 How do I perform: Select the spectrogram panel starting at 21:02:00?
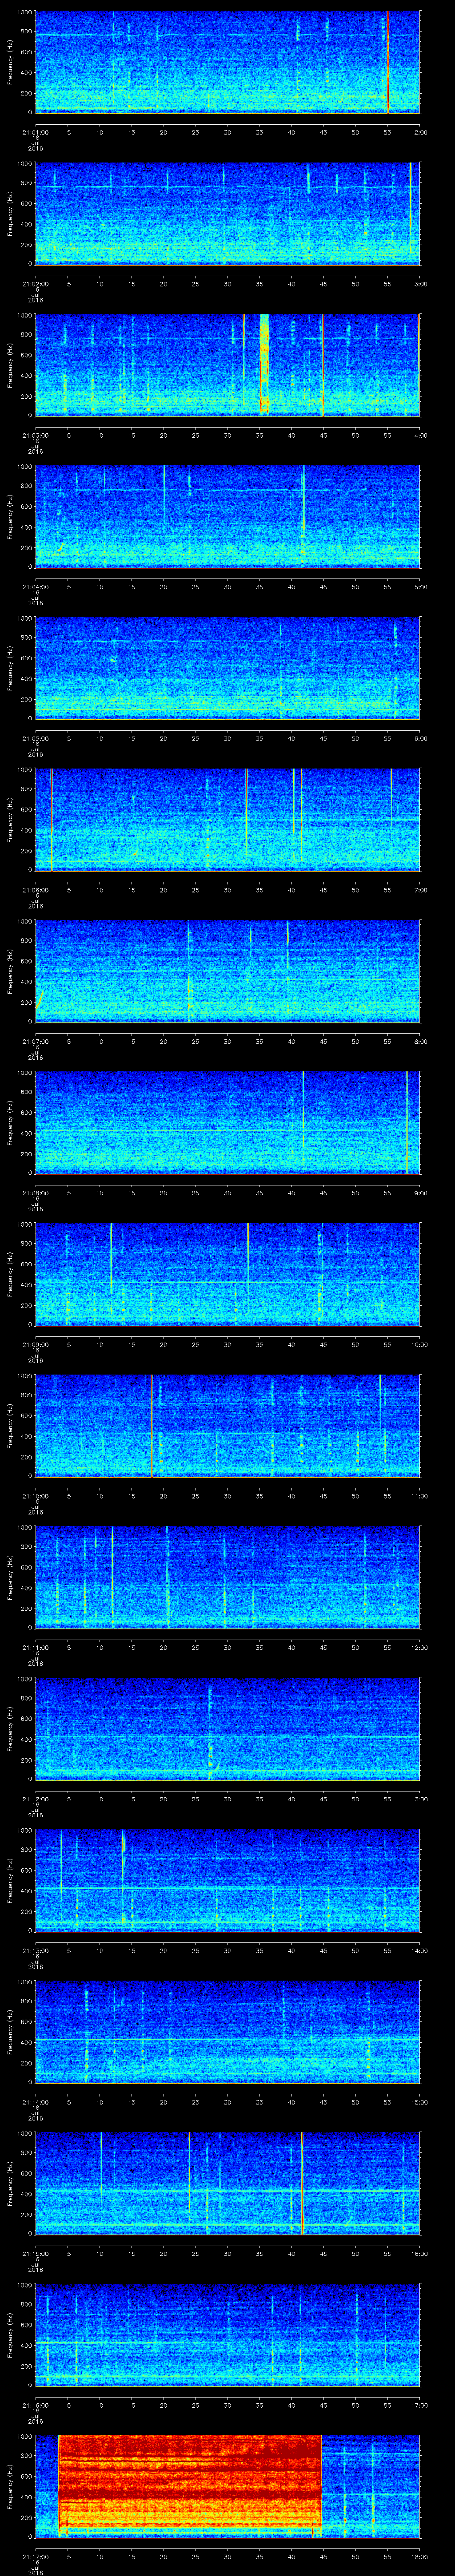tap(228, 214)
